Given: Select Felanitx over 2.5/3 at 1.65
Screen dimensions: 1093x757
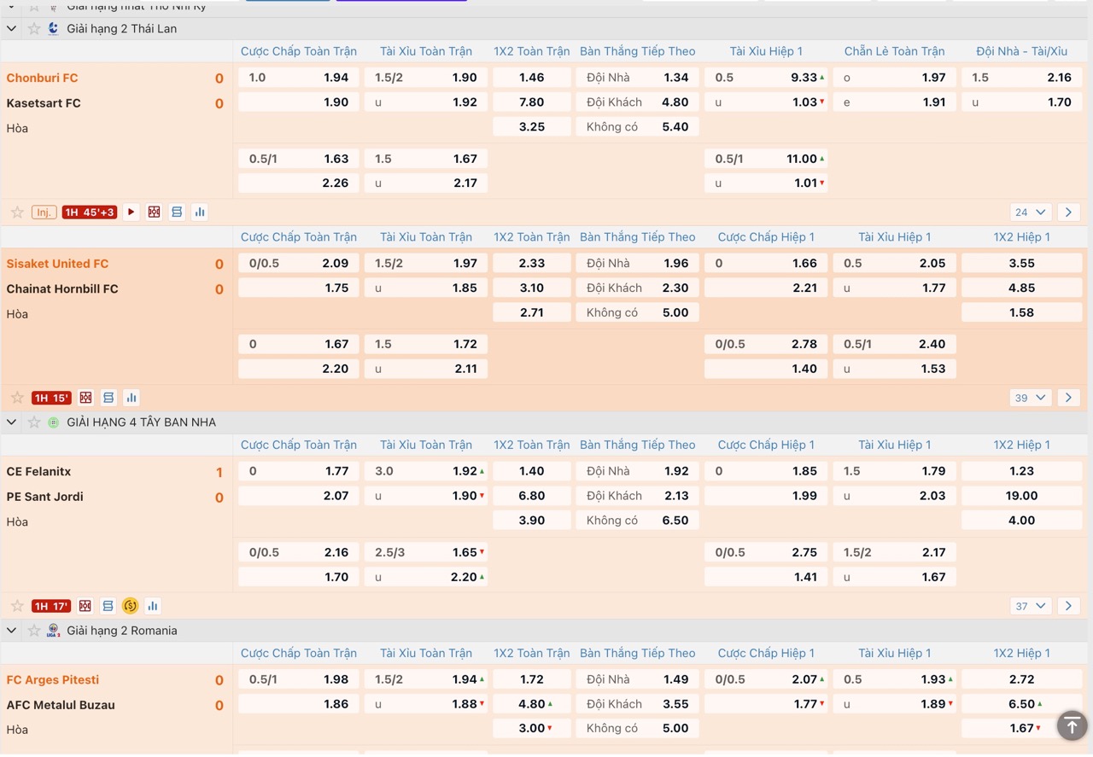Looking at the screenshot, I should (426, 552).
